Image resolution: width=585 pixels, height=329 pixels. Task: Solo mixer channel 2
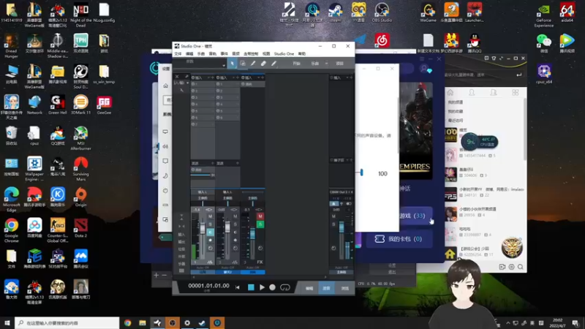pos(235,224)
